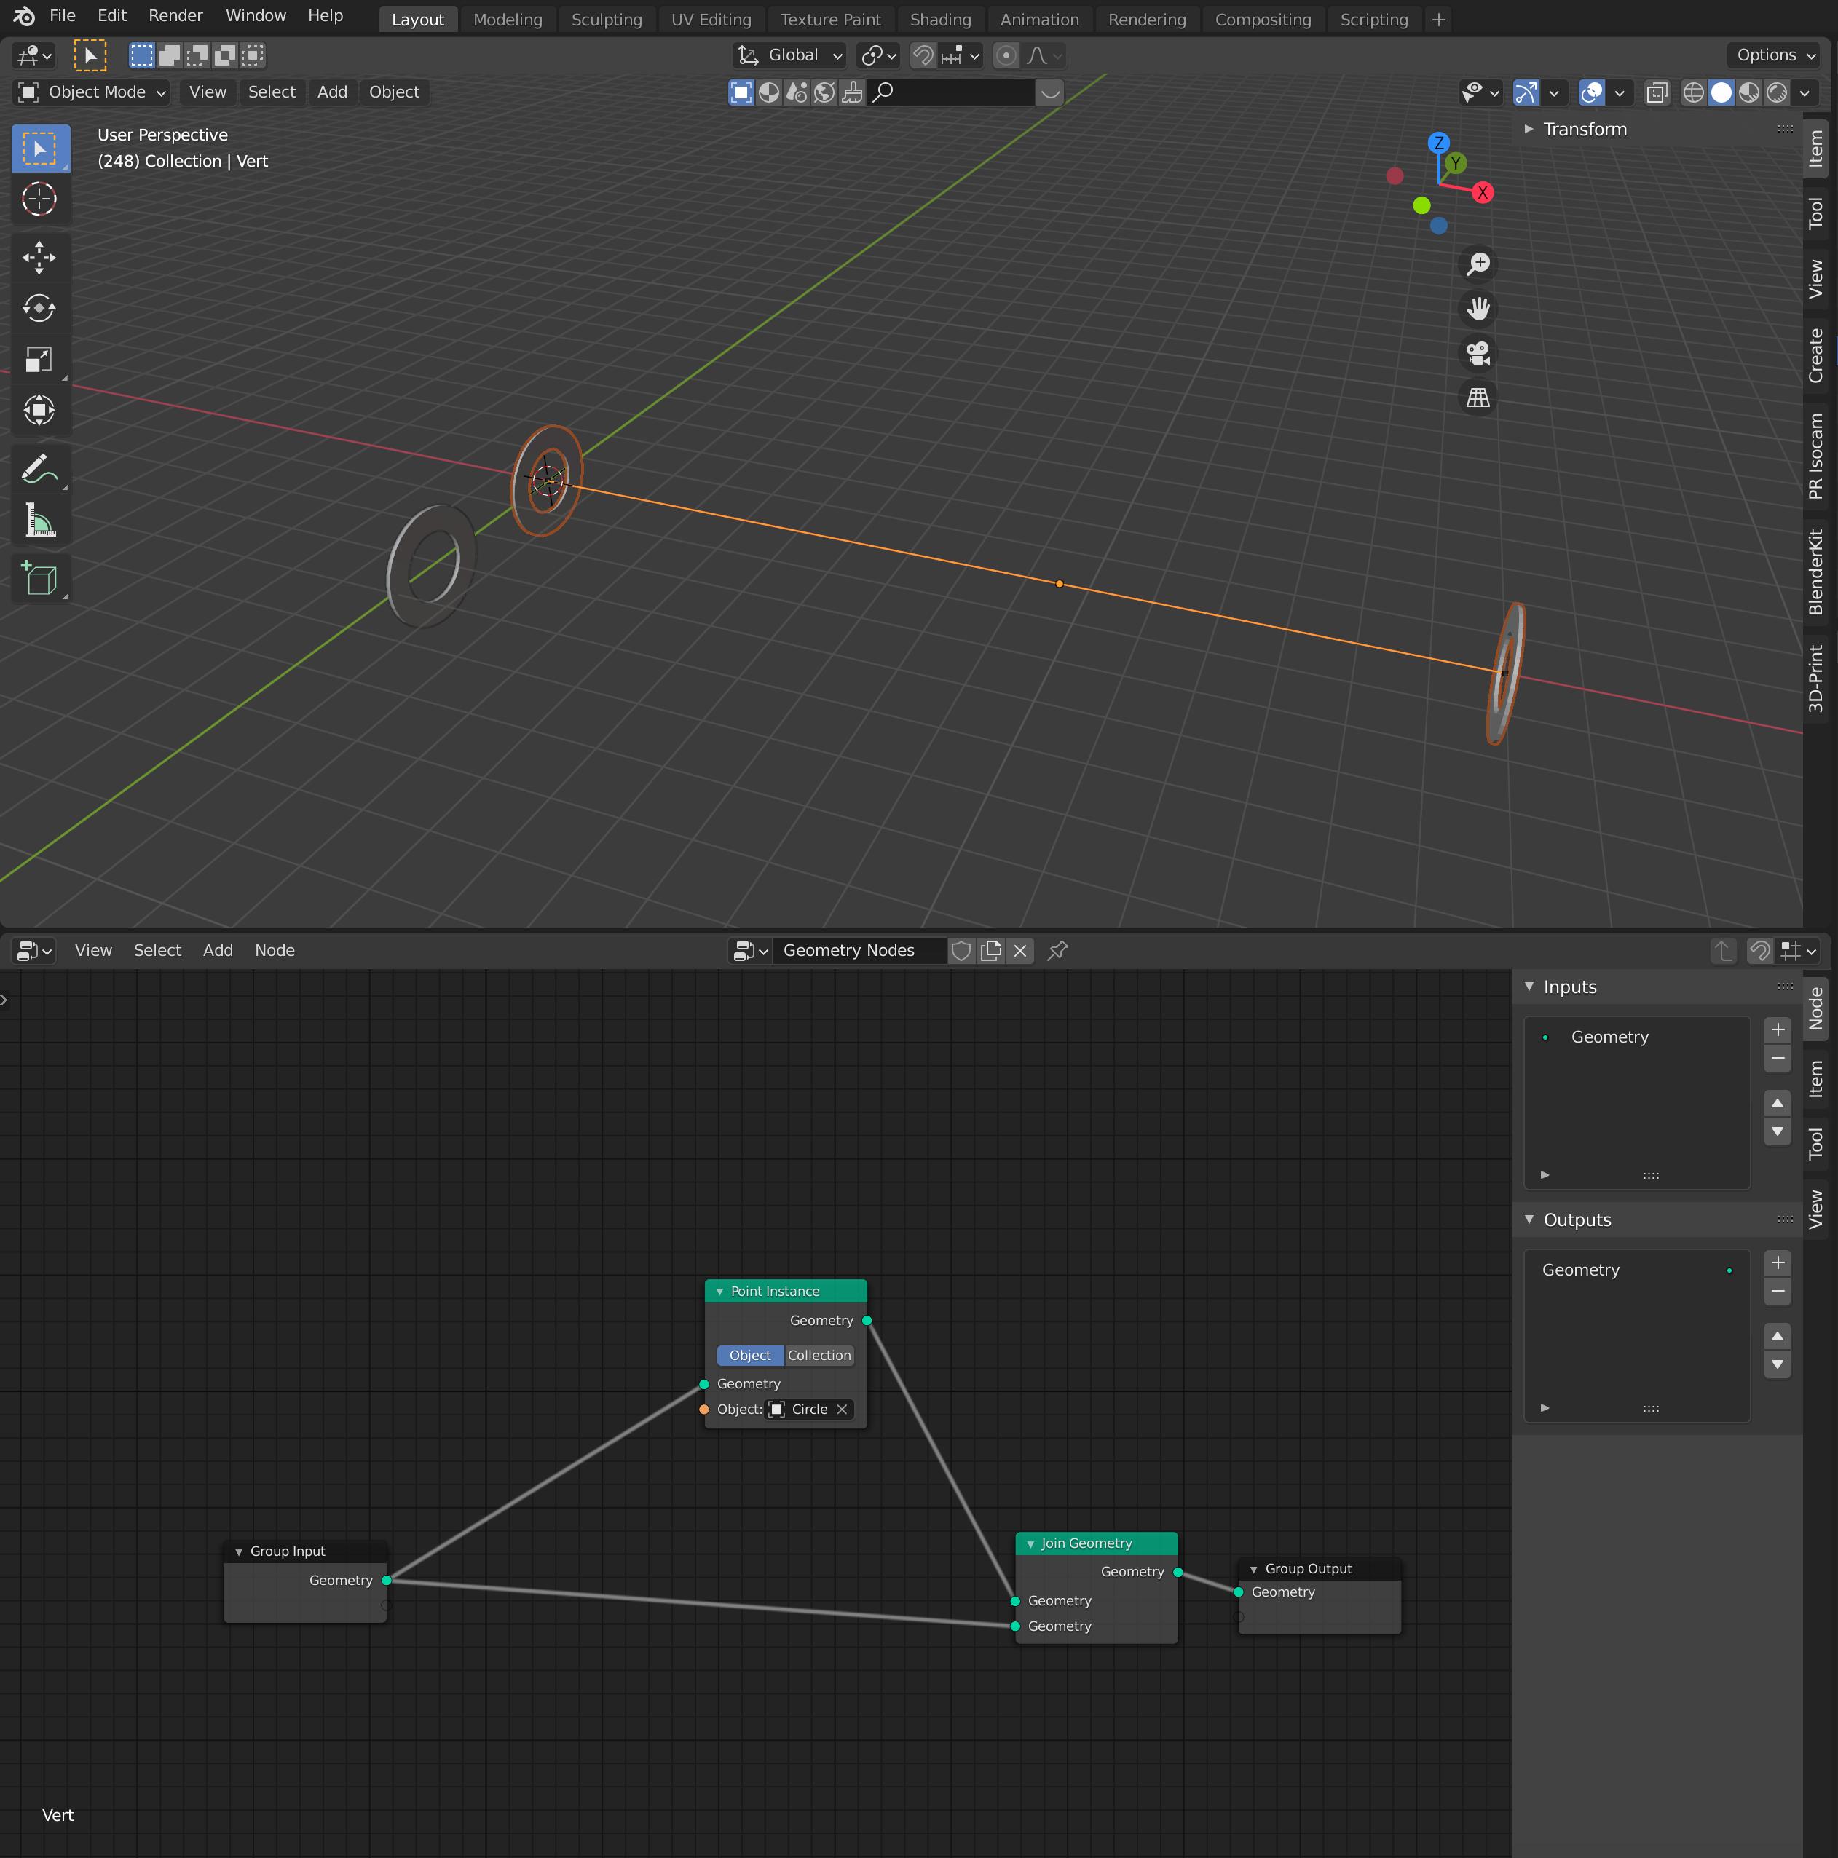Viewport: 1838px width, 1858px height.
Task: Select the Rotate tool
Action: coord(39,308)
